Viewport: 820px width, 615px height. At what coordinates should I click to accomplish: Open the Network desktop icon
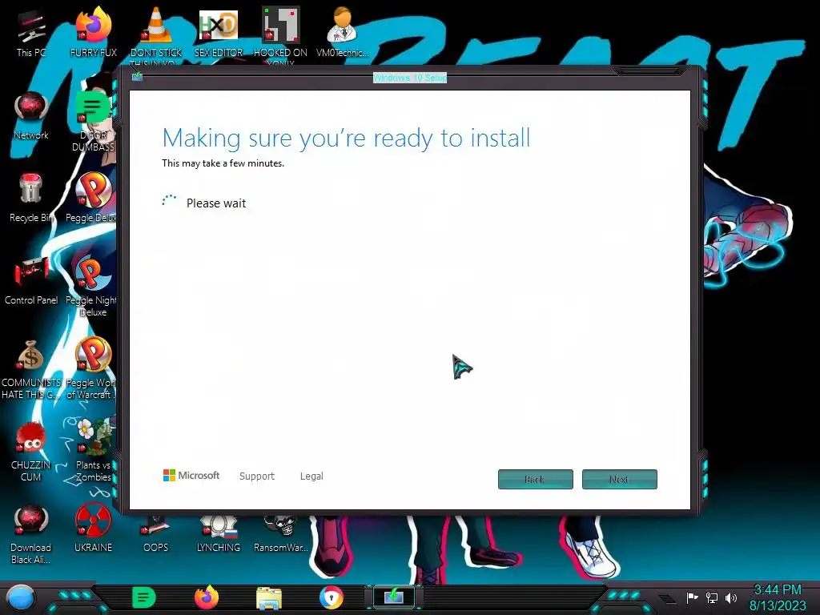pos(31,115)
